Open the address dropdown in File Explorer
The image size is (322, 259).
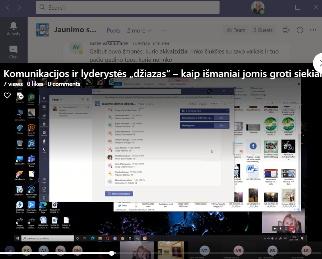click(267, 103)
